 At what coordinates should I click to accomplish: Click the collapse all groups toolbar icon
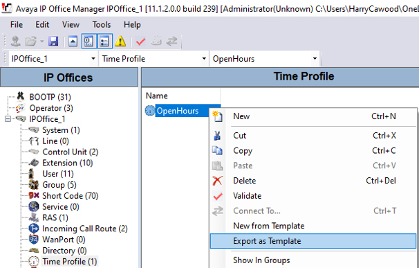[x=73, y=42]
